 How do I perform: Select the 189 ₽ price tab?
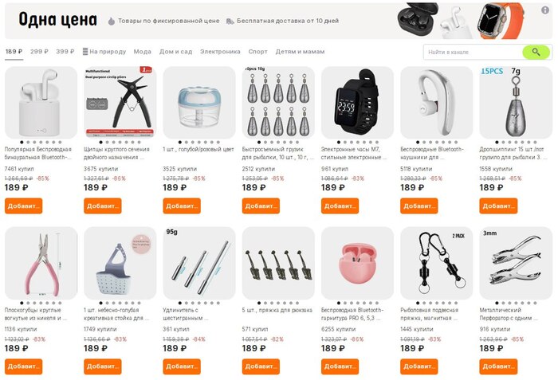(x=14, y=52)
